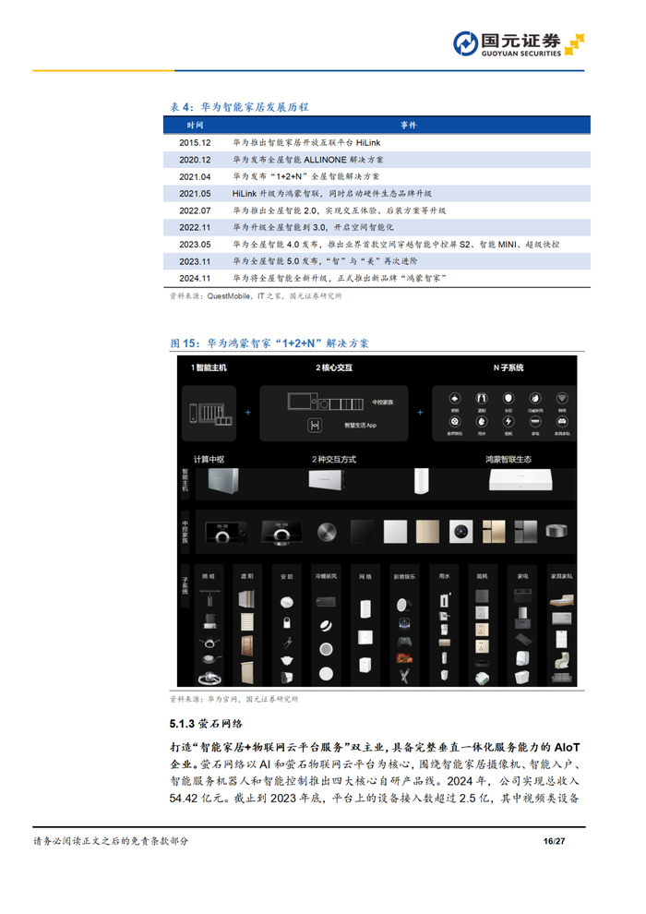Click the event text mentioning 新品牌 鸿蒙智家

pos(340,279)
